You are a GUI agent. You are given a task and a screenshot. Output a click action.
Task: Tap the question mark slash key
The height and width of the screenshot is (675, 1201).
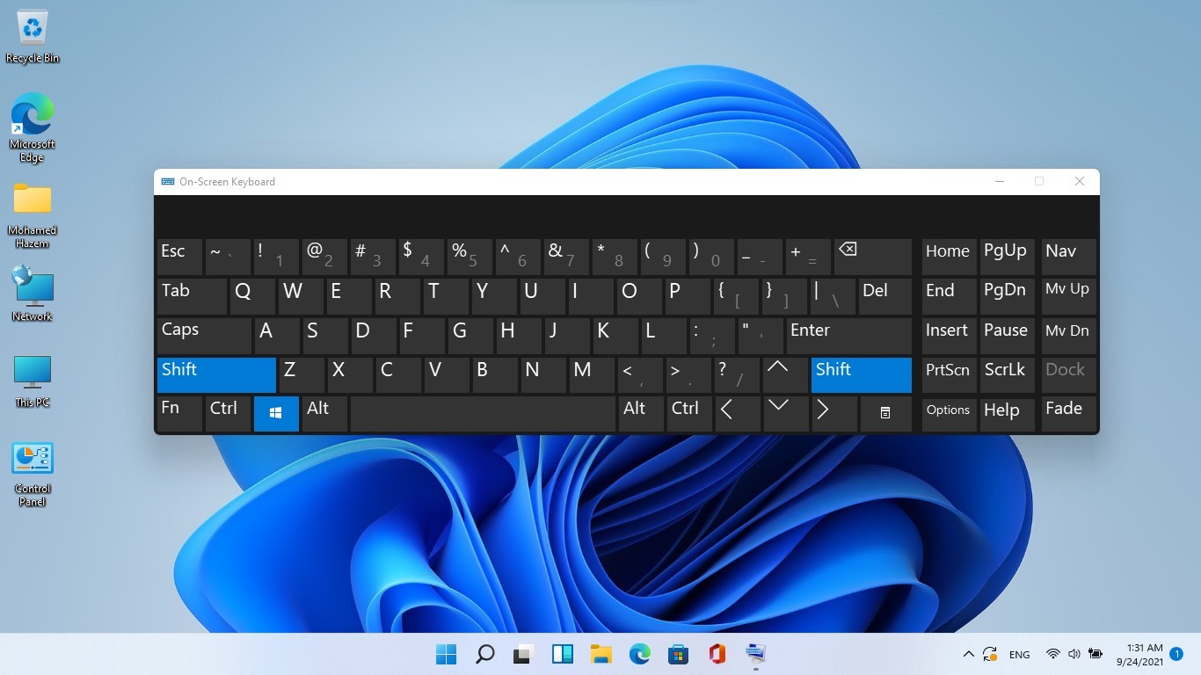coord(737,375)
